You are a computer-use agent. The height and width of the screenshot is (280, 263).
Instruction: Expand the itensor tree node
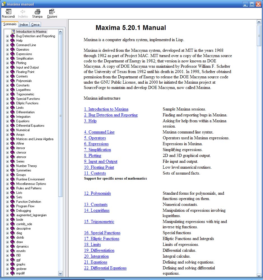tap(7, 148)
